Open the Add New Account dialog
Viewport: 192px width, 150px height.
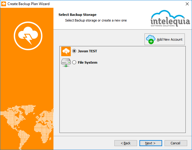(165, 39)
